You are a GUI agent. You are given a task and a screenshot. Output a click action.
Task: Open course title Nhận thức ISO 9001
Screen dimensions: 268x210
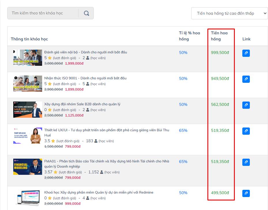[x=85, y=78]
